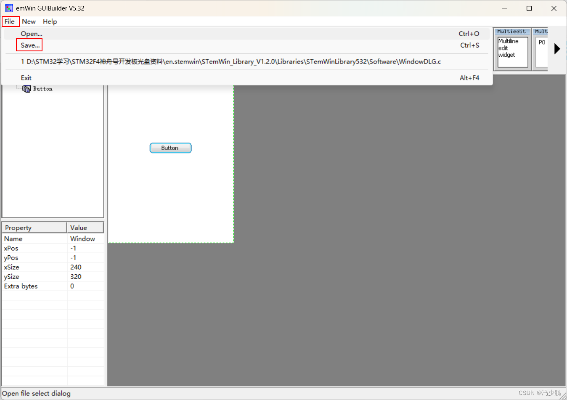Select Button in the object tree
The width and height of the screenshot is (567, 400).
point(44,89)
